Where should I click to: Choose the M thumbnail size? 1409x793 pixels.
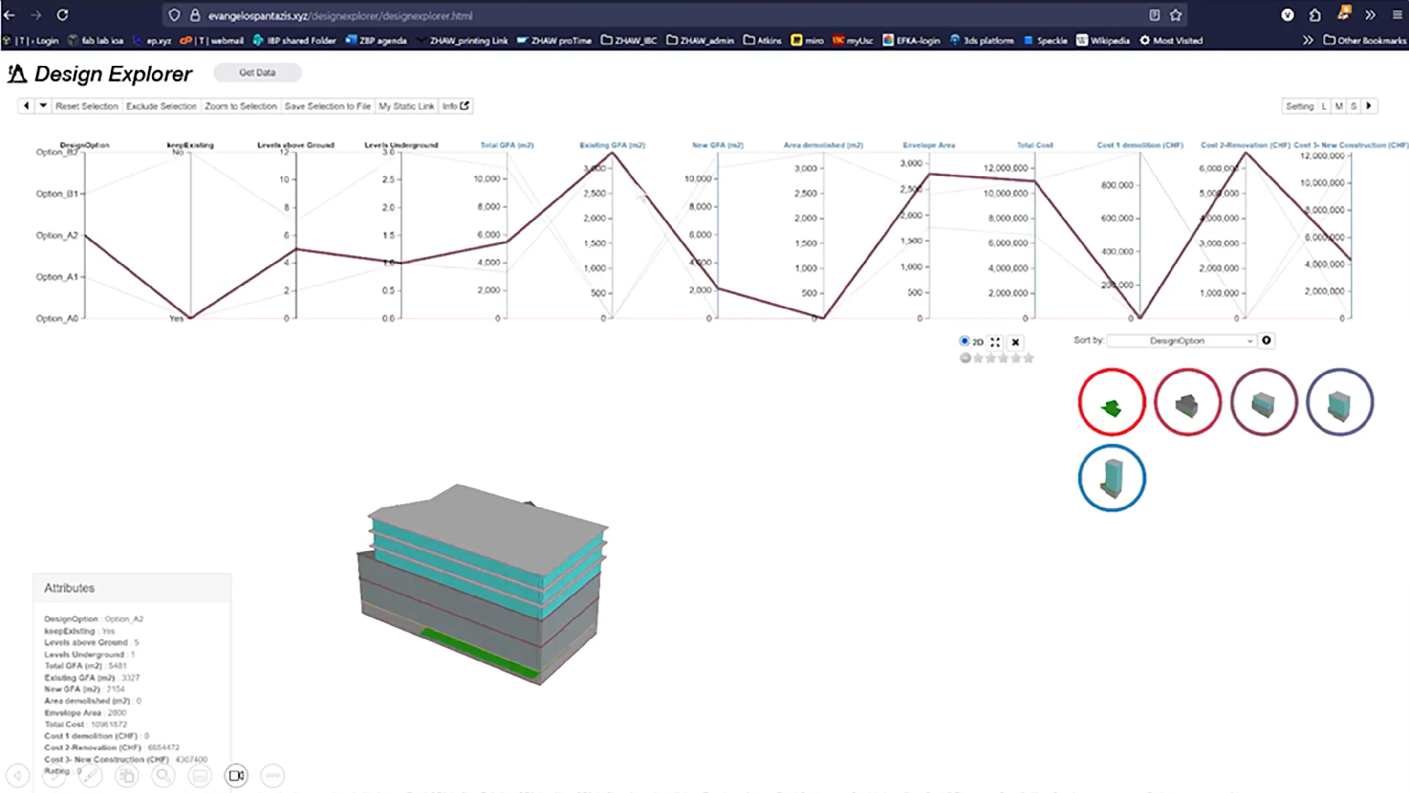pyautogui.click(x=1339, y=106)
